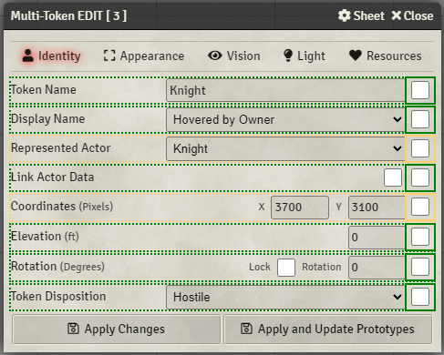The width and height of the screenshot is (444, 355).
Task: Click the Appearance expand-frame icon
Action: 109,56
